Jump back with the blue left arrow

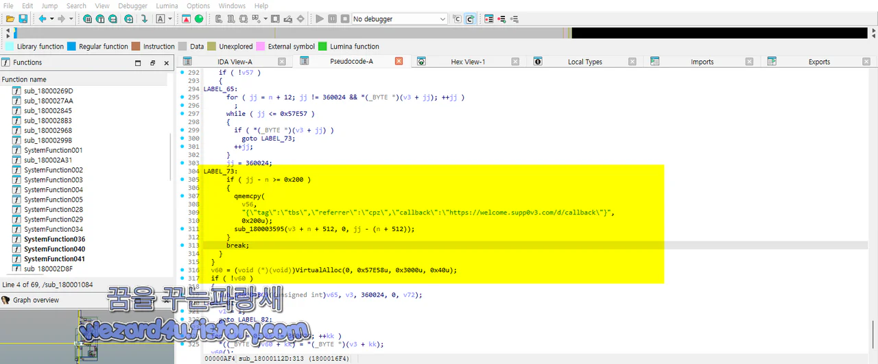[x=42, y=19]
